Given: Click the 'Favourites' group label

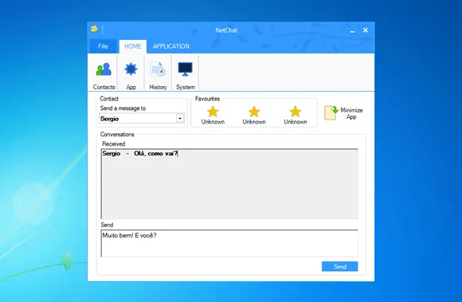Looking at the screenshot, I should coord(207,99).
